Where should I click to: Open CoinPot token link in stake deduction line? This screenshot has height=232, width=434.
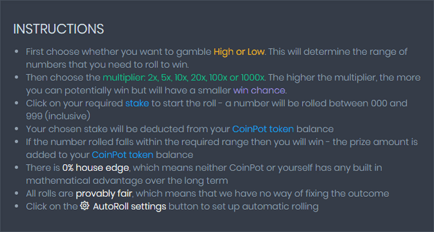click(x=263, y=129)
